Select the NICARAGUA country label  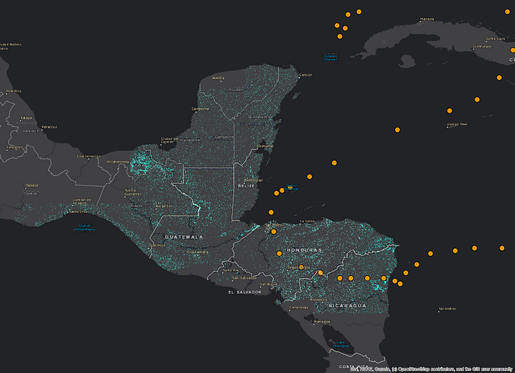pos(347,306)
